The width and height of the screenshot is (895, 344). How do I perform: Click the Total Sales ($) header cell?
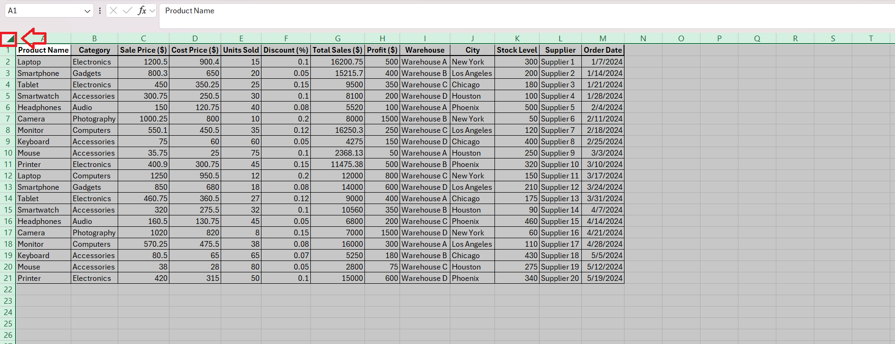[337, 50]
